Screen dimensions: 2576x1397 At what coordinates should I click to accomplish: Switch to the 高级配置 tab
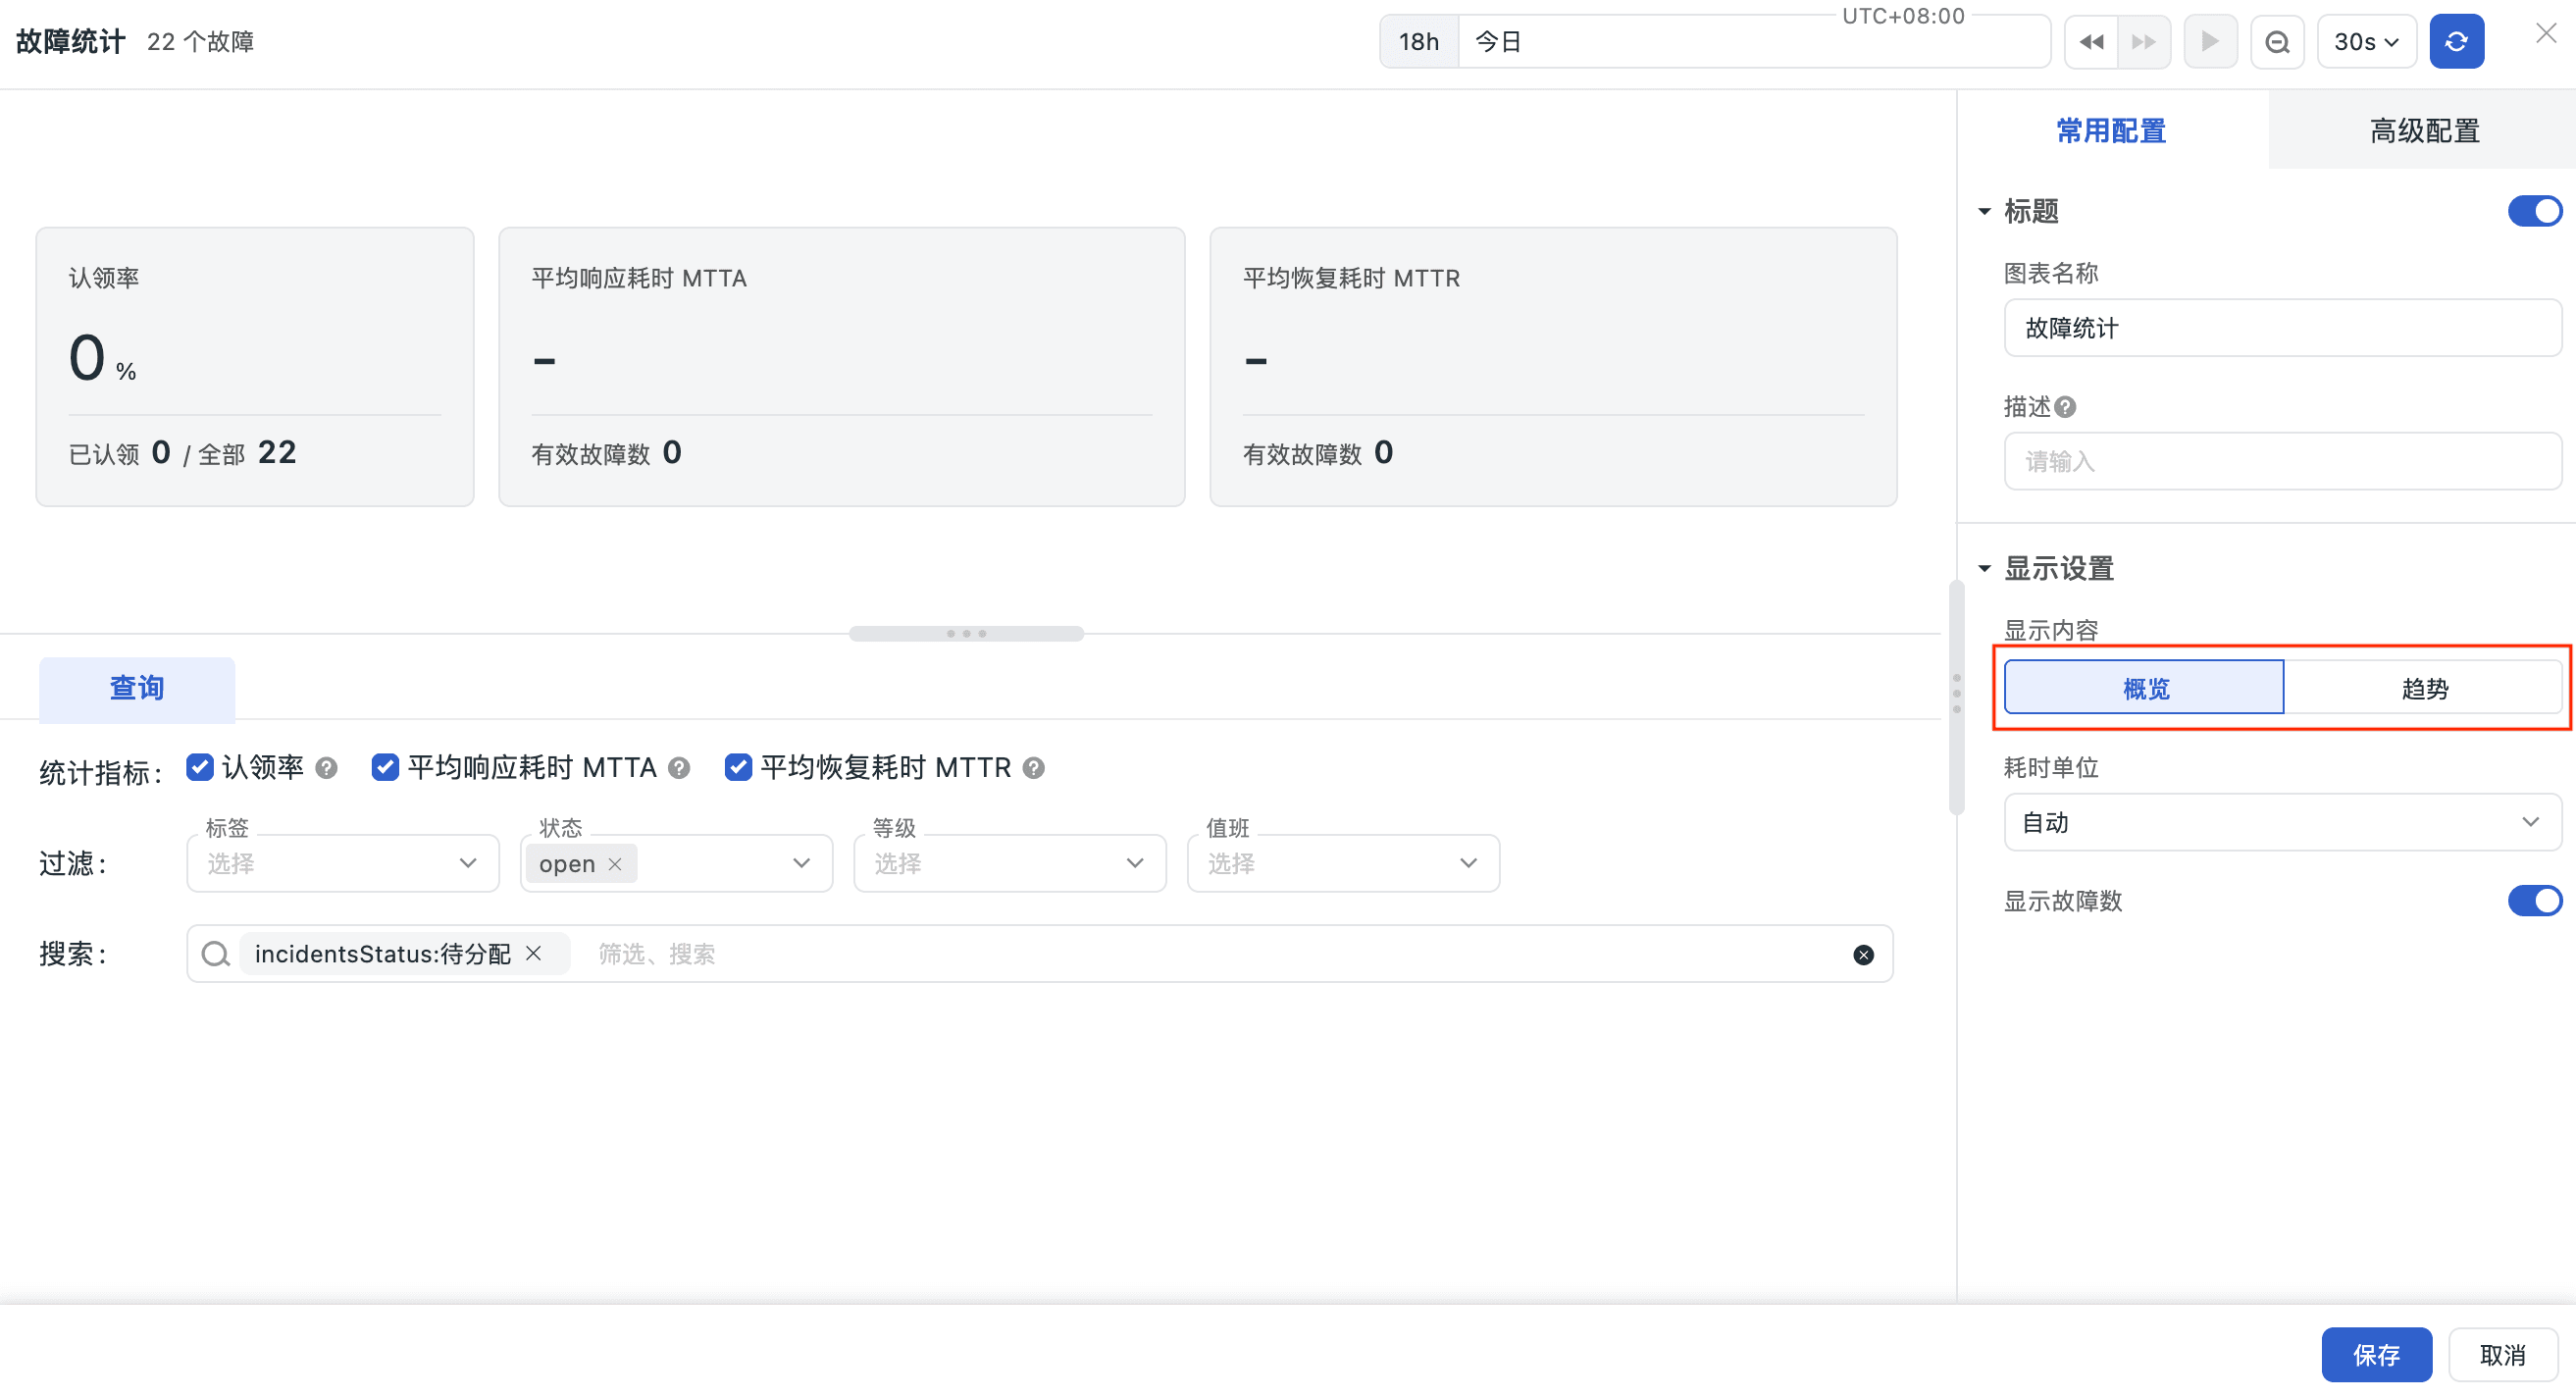click(x=2423, y=130)
